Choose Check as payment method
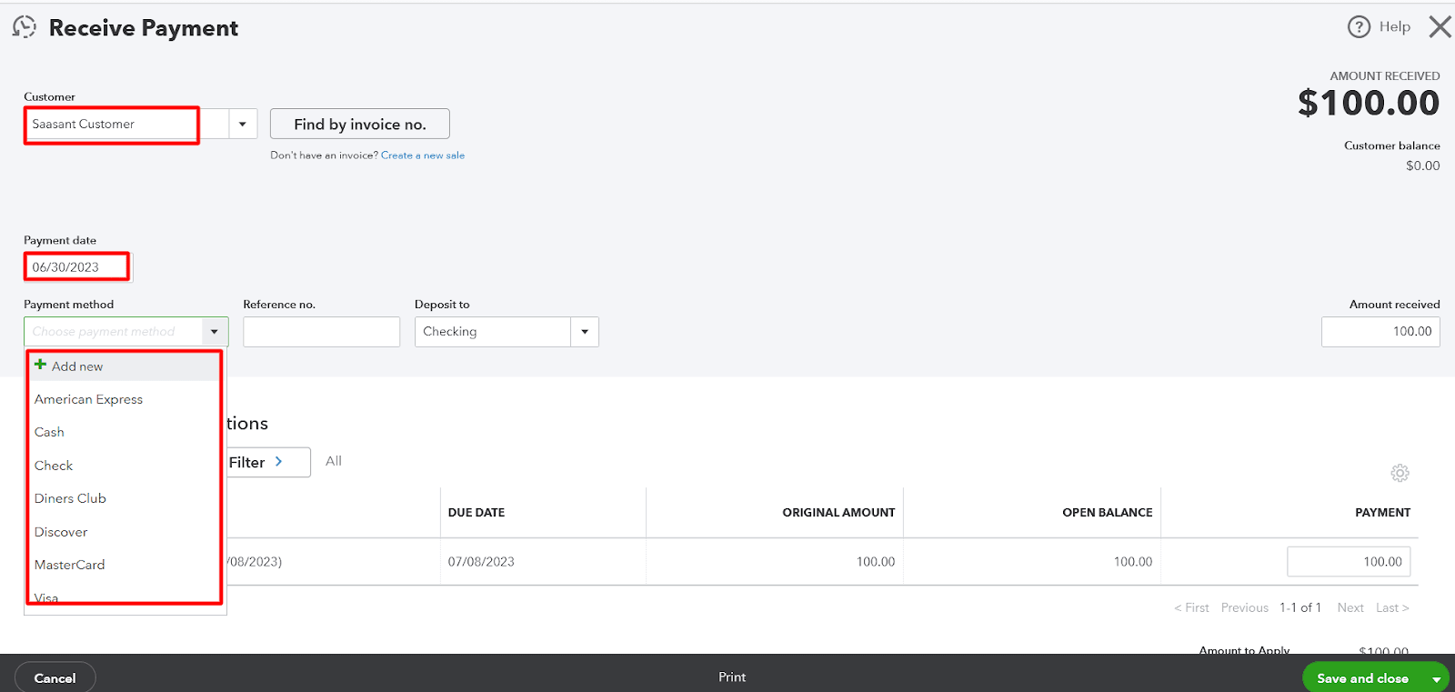The height and width of the screenshot is (692, 1455). click(x=54, y=466)
